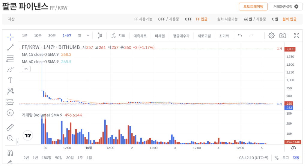Image resolution: width=307 pixels, height=168 pixels.
Task: Open chart settings gear icon
Action: [271, 36]
